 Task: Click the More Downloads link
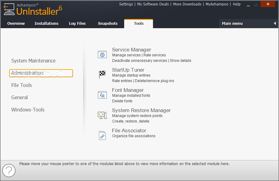187,4
